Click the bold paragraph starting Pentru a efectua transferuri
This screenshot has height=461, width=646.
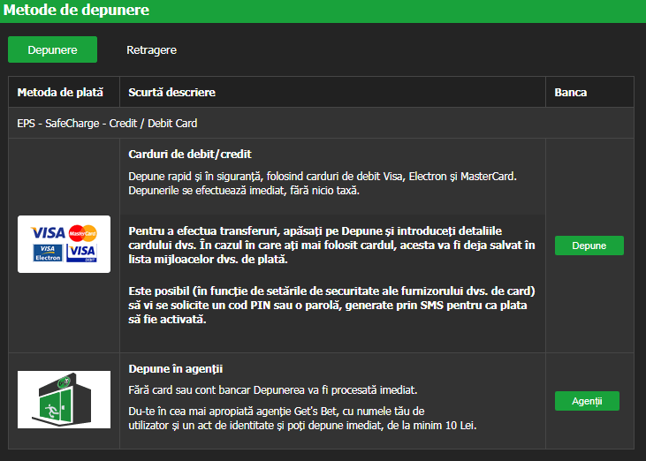(331, 246)
